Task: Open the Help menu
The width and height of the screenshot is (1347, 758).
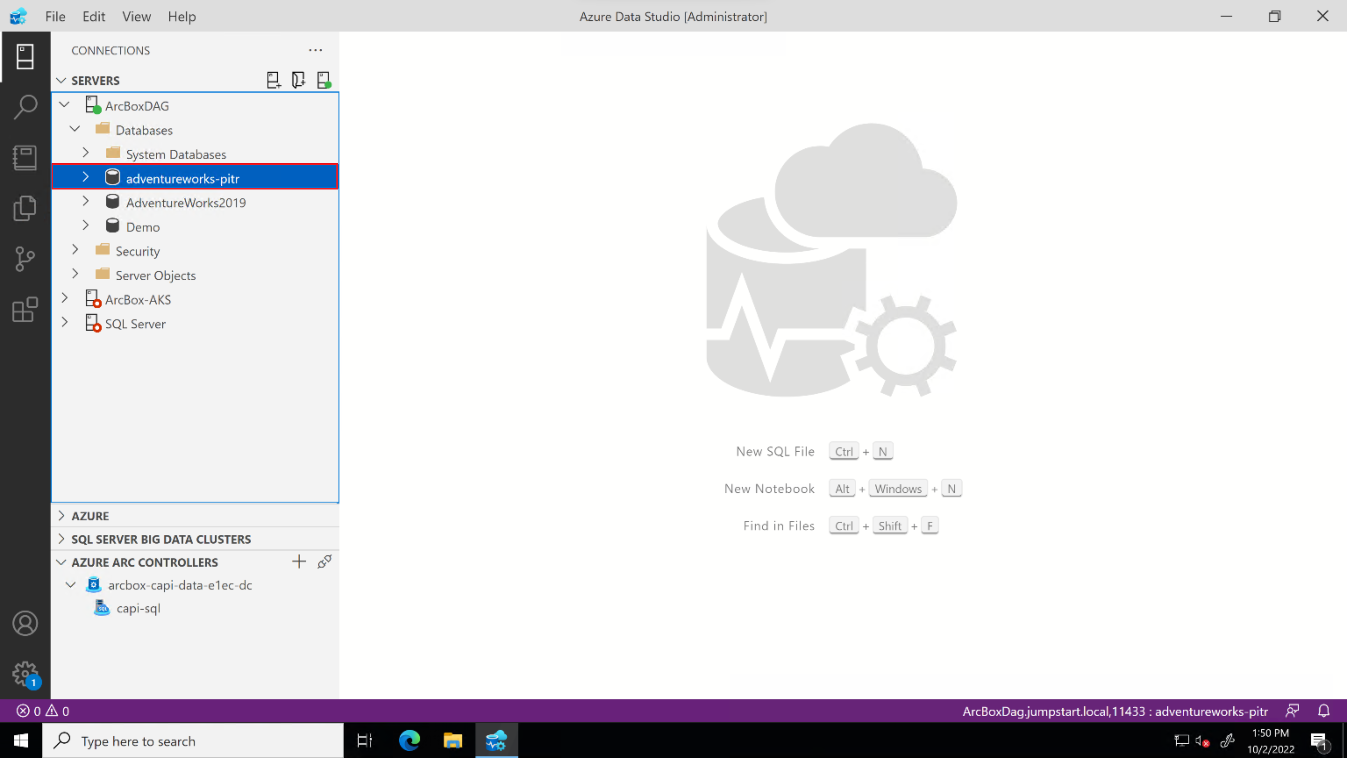Action: coord(182,16)
